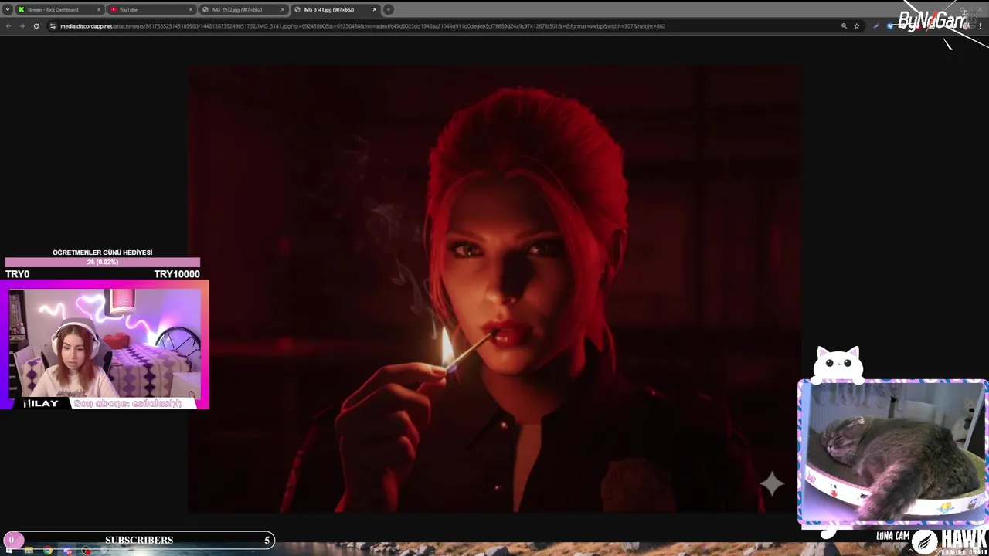The width and height of the screenshot is (989, 556).
Task: Select the IMG_3141.jpg tab
Action: [x=335, y=10]
